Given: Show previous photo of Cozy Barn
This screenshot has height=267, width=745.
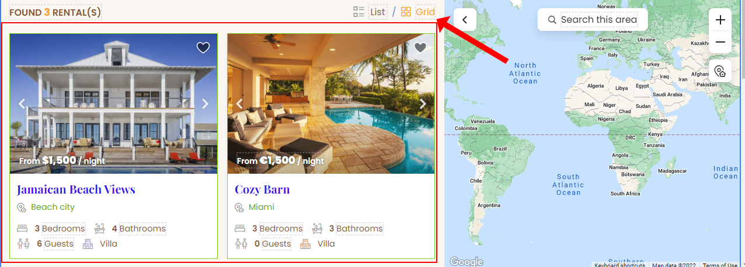Looking at the screenshot, I should pos(239,104).
